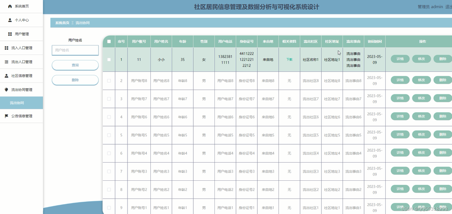The image size is (452, 214).
Task: Click the 协同时间 column header
Action: [x=375, y=41]
